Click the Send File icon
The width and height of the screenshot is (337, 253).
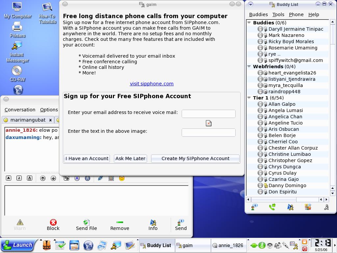pos(86,225)
